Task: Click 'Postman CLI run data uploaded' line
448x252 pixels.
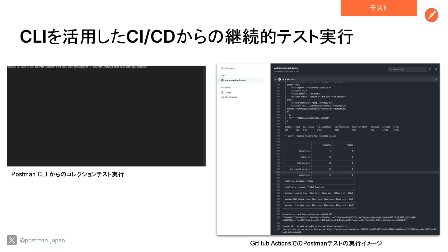Action: click(315, 226)
